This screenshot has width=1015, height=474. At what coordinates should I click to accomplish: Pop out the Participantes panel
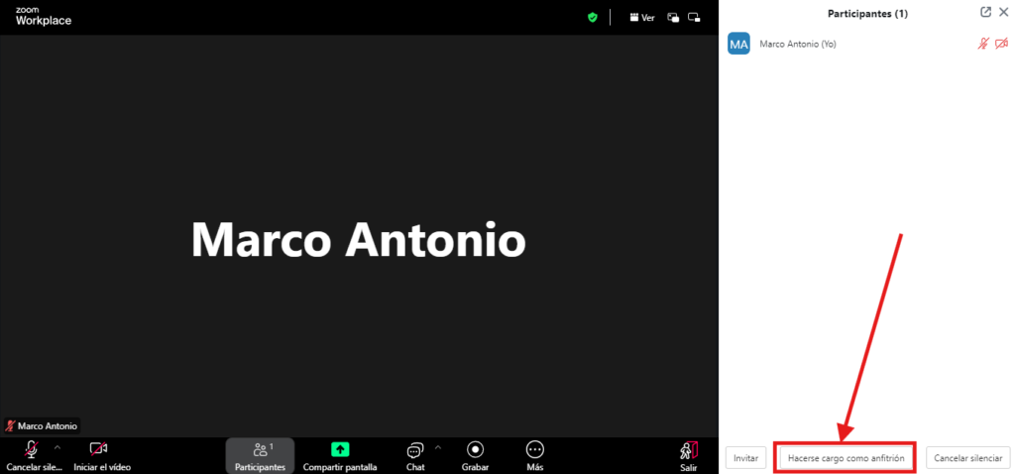pyautogui.click(x=985, y=13)
